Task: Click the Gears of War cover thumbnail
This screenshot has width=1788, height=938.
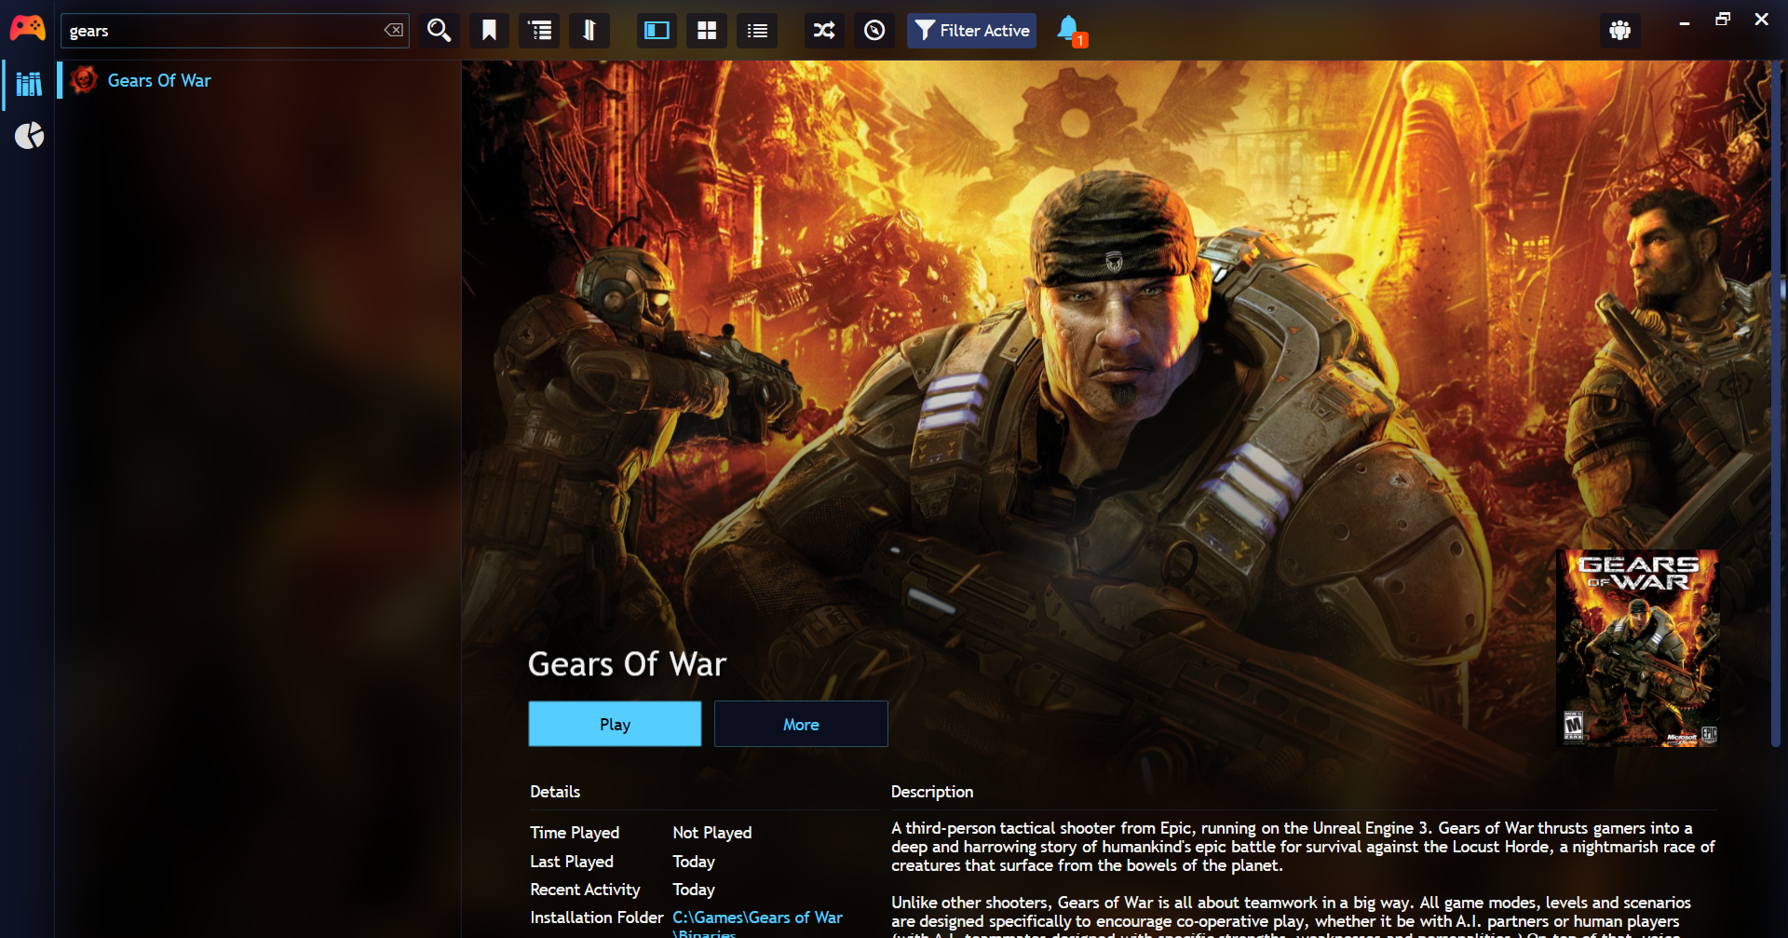Action: pyautogui.click(x=1637, y=647)
